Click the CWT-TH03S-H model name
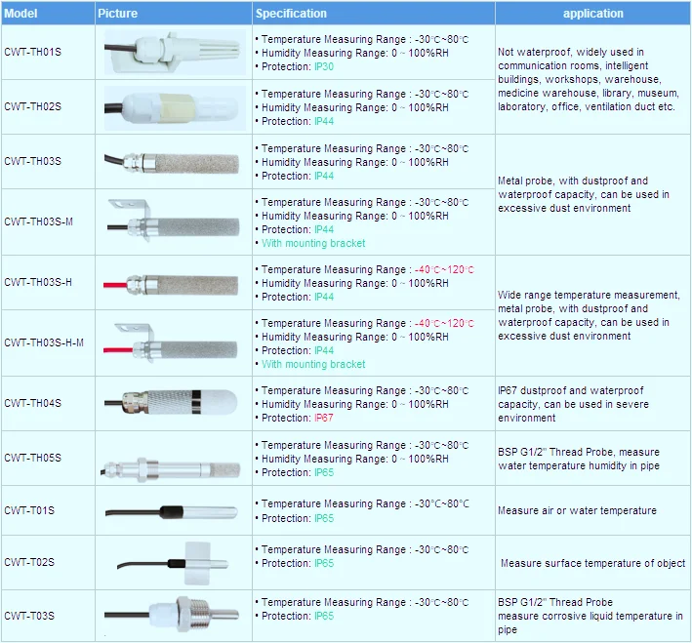This screenshot has height=643, width=692. [x=38, y=282]
